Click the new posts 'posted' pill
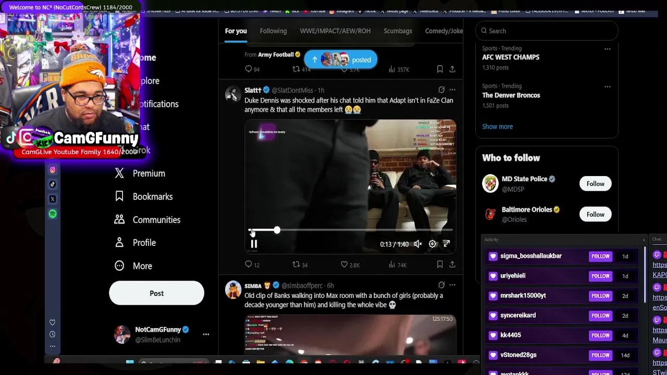667x375 pixels. click(340, 59)
